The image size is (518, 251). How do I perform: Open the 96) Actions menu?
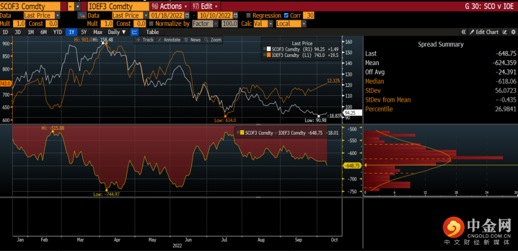(x=169, y=6)
